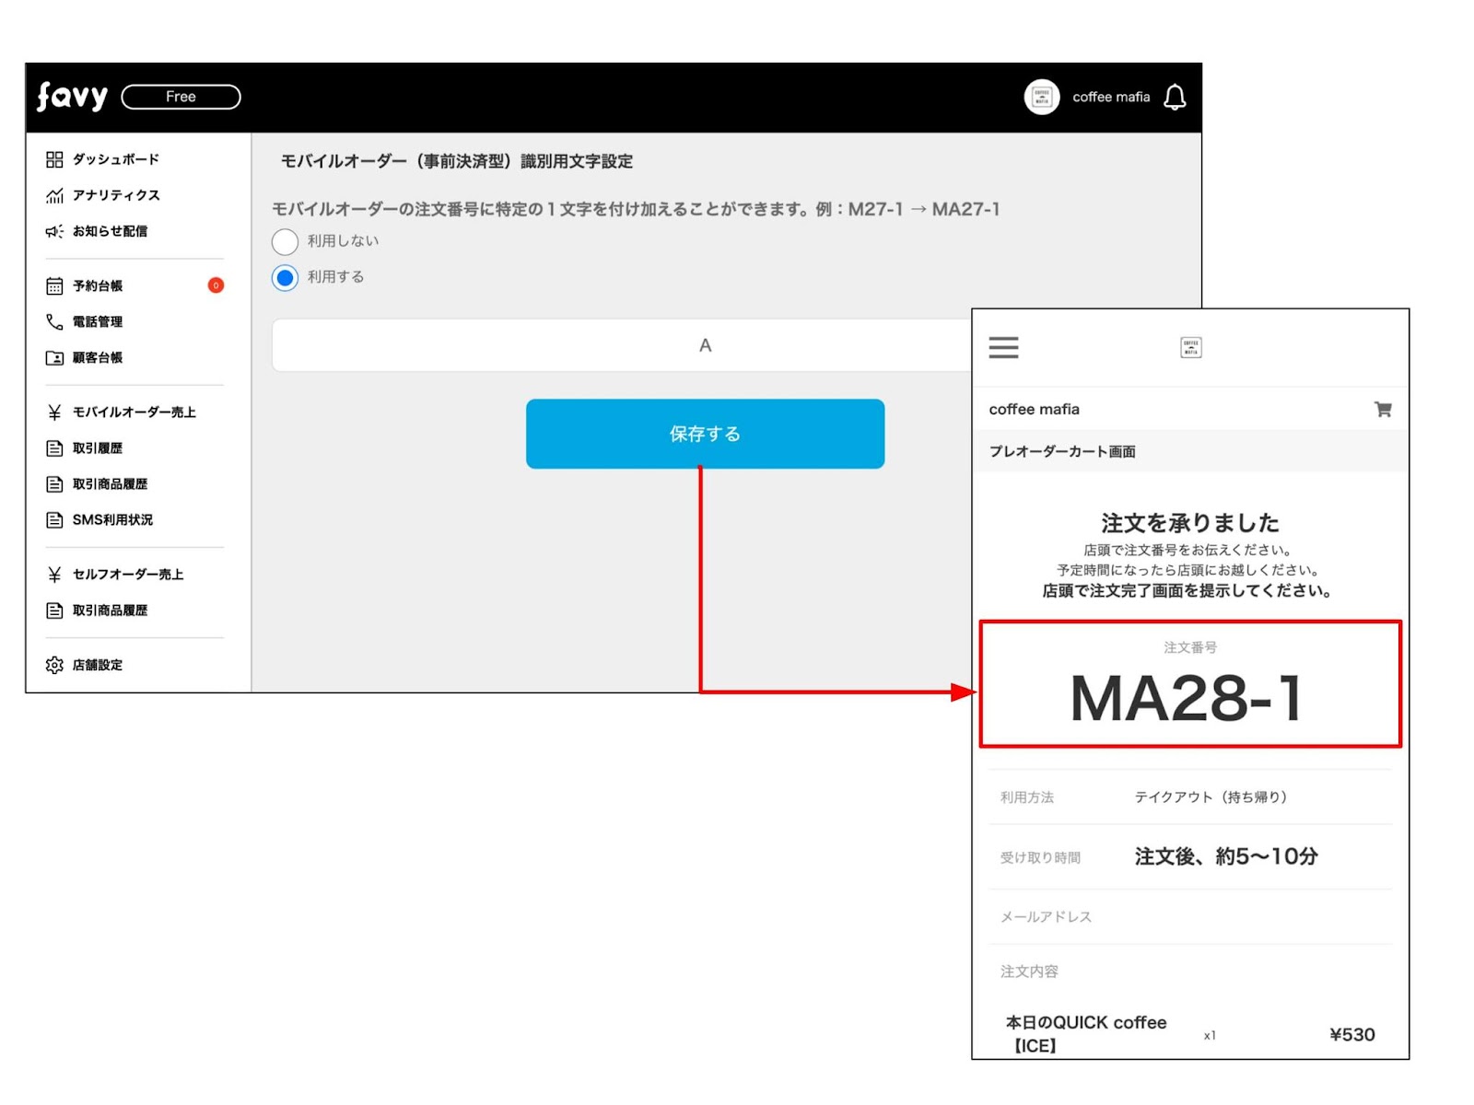Click the 本日のQUICK coffee【ICE】 item

click(x=1085, y=1033)
